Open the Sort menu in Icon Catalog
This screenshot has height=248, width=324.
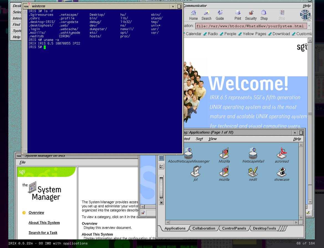coord(199,139)
